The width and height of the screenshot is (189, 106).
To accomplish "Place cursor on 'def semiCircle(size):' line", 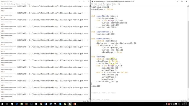I will 105,16.
